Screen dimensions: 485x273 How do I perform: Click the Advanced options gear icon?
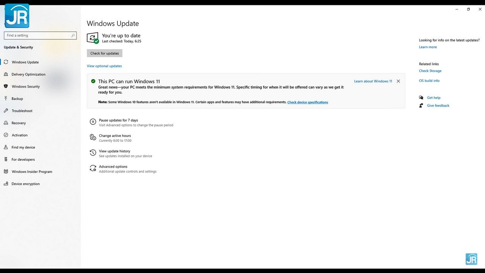coord(93,168)
